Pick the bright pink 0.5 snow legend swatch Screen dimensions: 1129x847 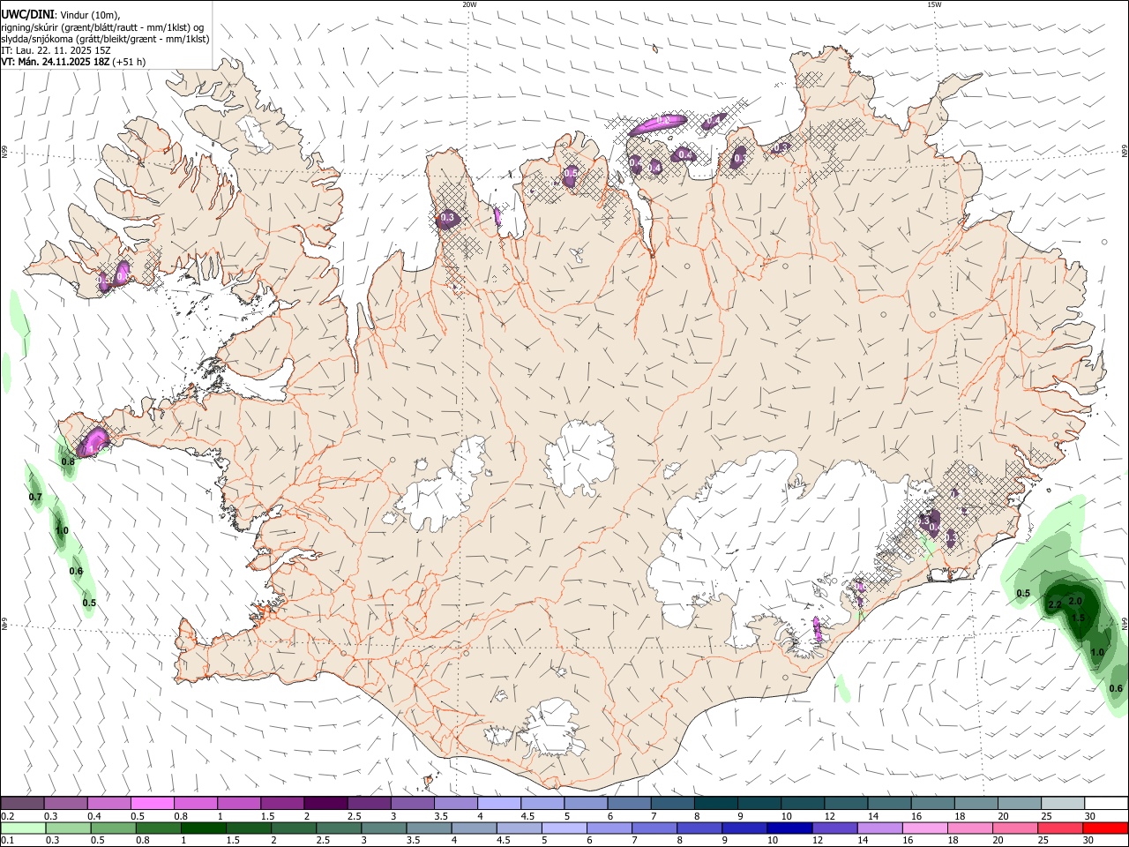click(152, 803)
